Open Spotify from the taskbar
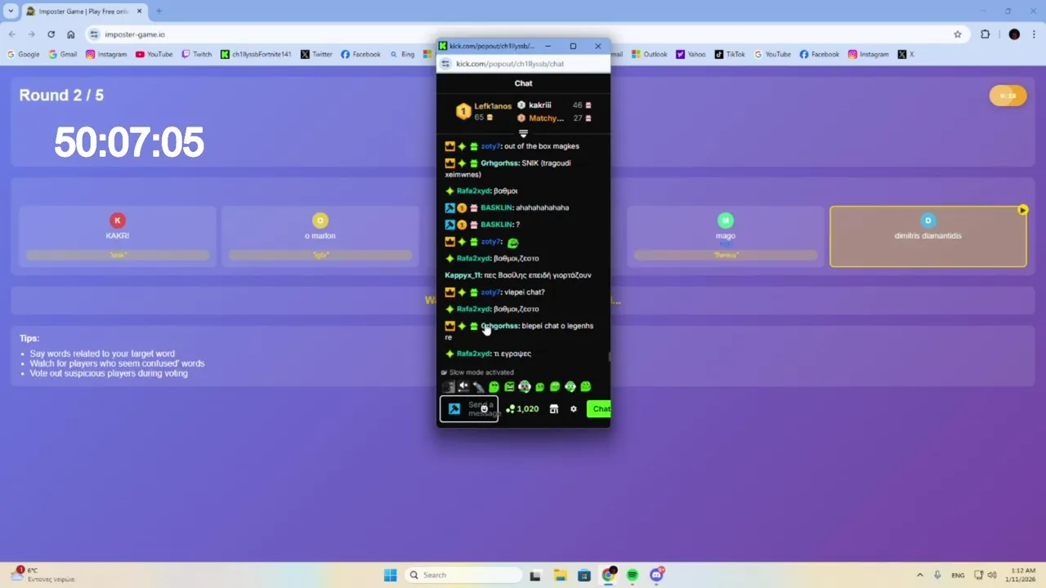 (633, 575)
